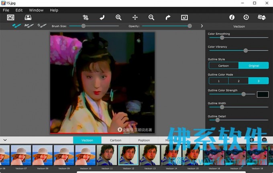Open the outline color swatch
Viewport: 273px width, 173px height.
tap(263, 95)
